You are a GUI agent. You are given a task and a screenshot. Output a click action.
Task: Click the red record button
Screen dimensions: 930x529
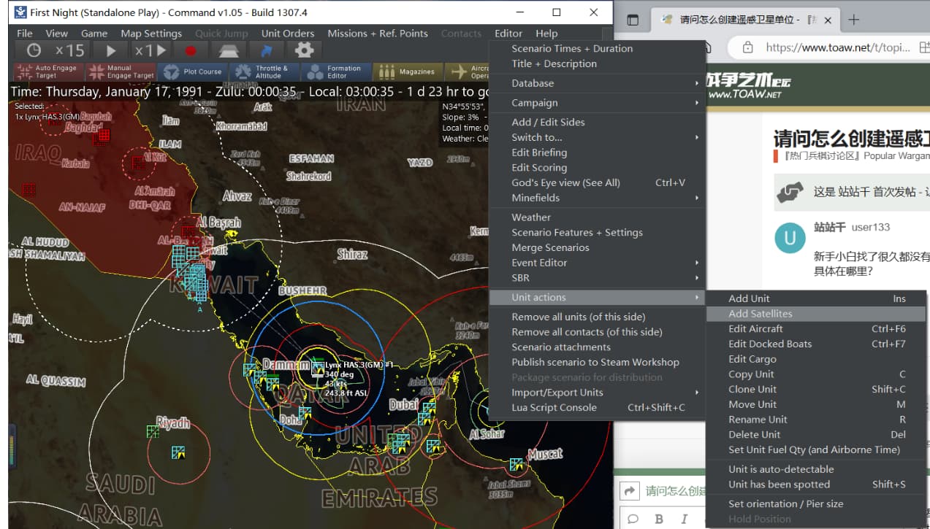point(191,50)
